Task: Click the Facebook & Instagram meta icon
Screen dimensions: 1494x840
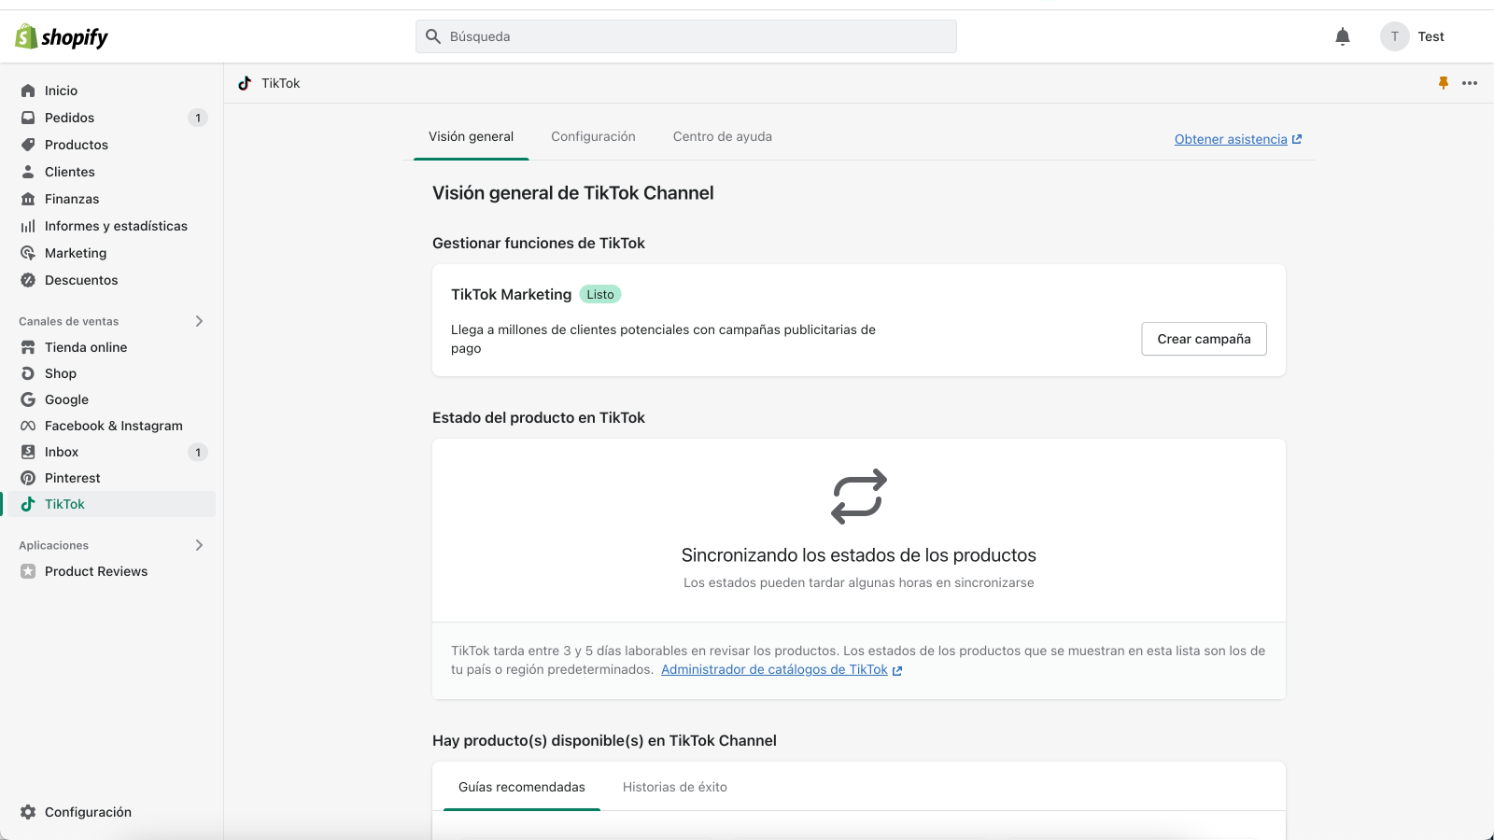Action: (28, 426)
